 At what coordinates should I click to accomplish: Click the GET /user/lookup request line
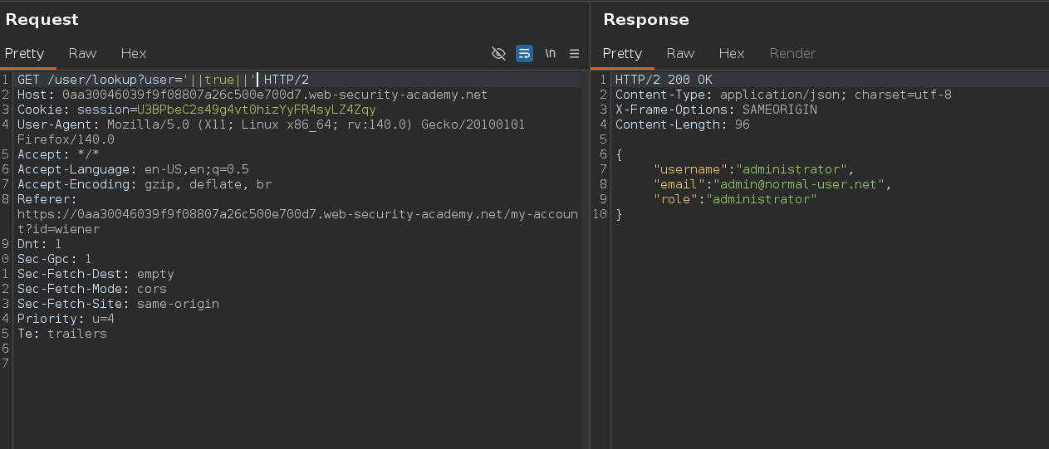pyautogui.click(x=163, y=80)
